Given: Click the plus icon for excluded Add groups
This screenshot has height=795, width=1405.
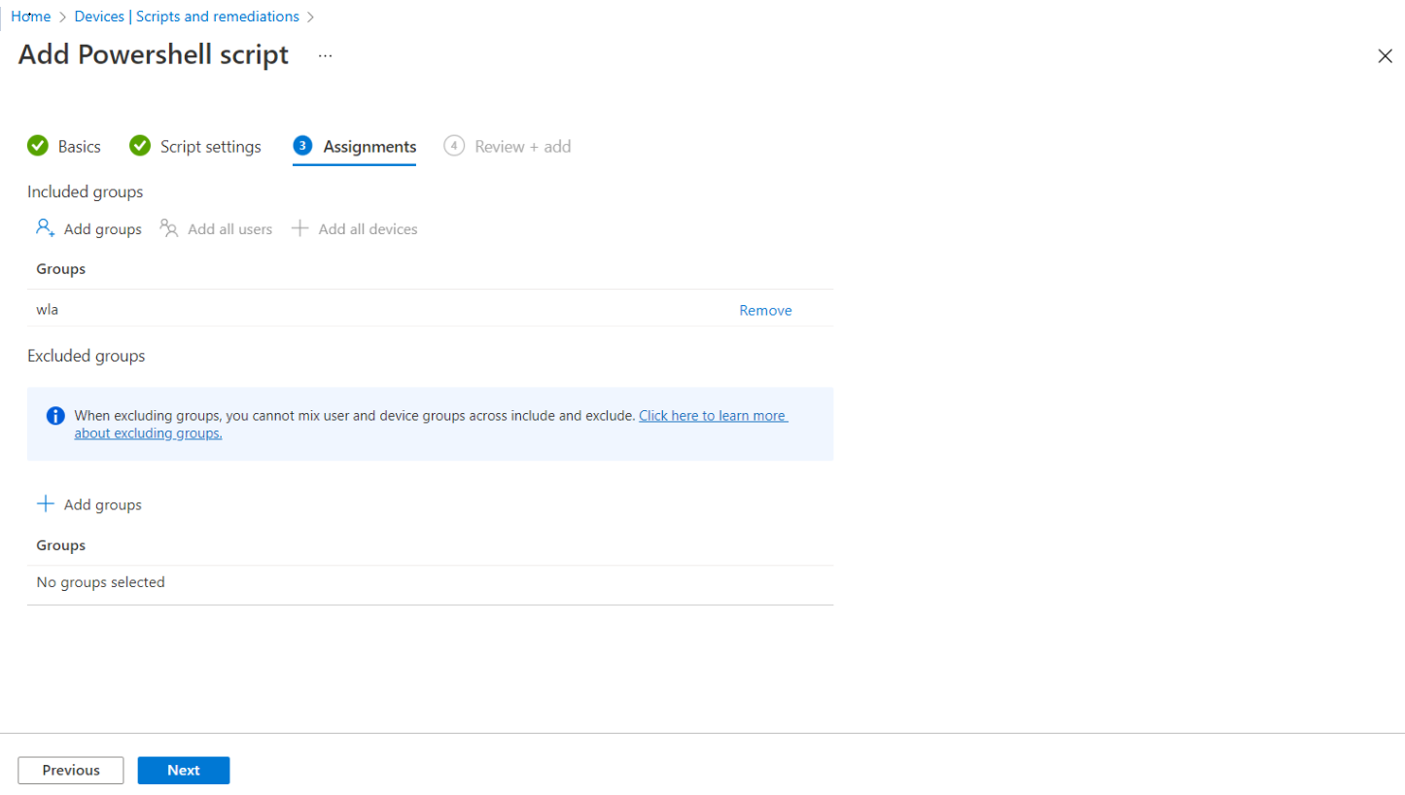Looking at the screenshot, I should click(45, 503).
